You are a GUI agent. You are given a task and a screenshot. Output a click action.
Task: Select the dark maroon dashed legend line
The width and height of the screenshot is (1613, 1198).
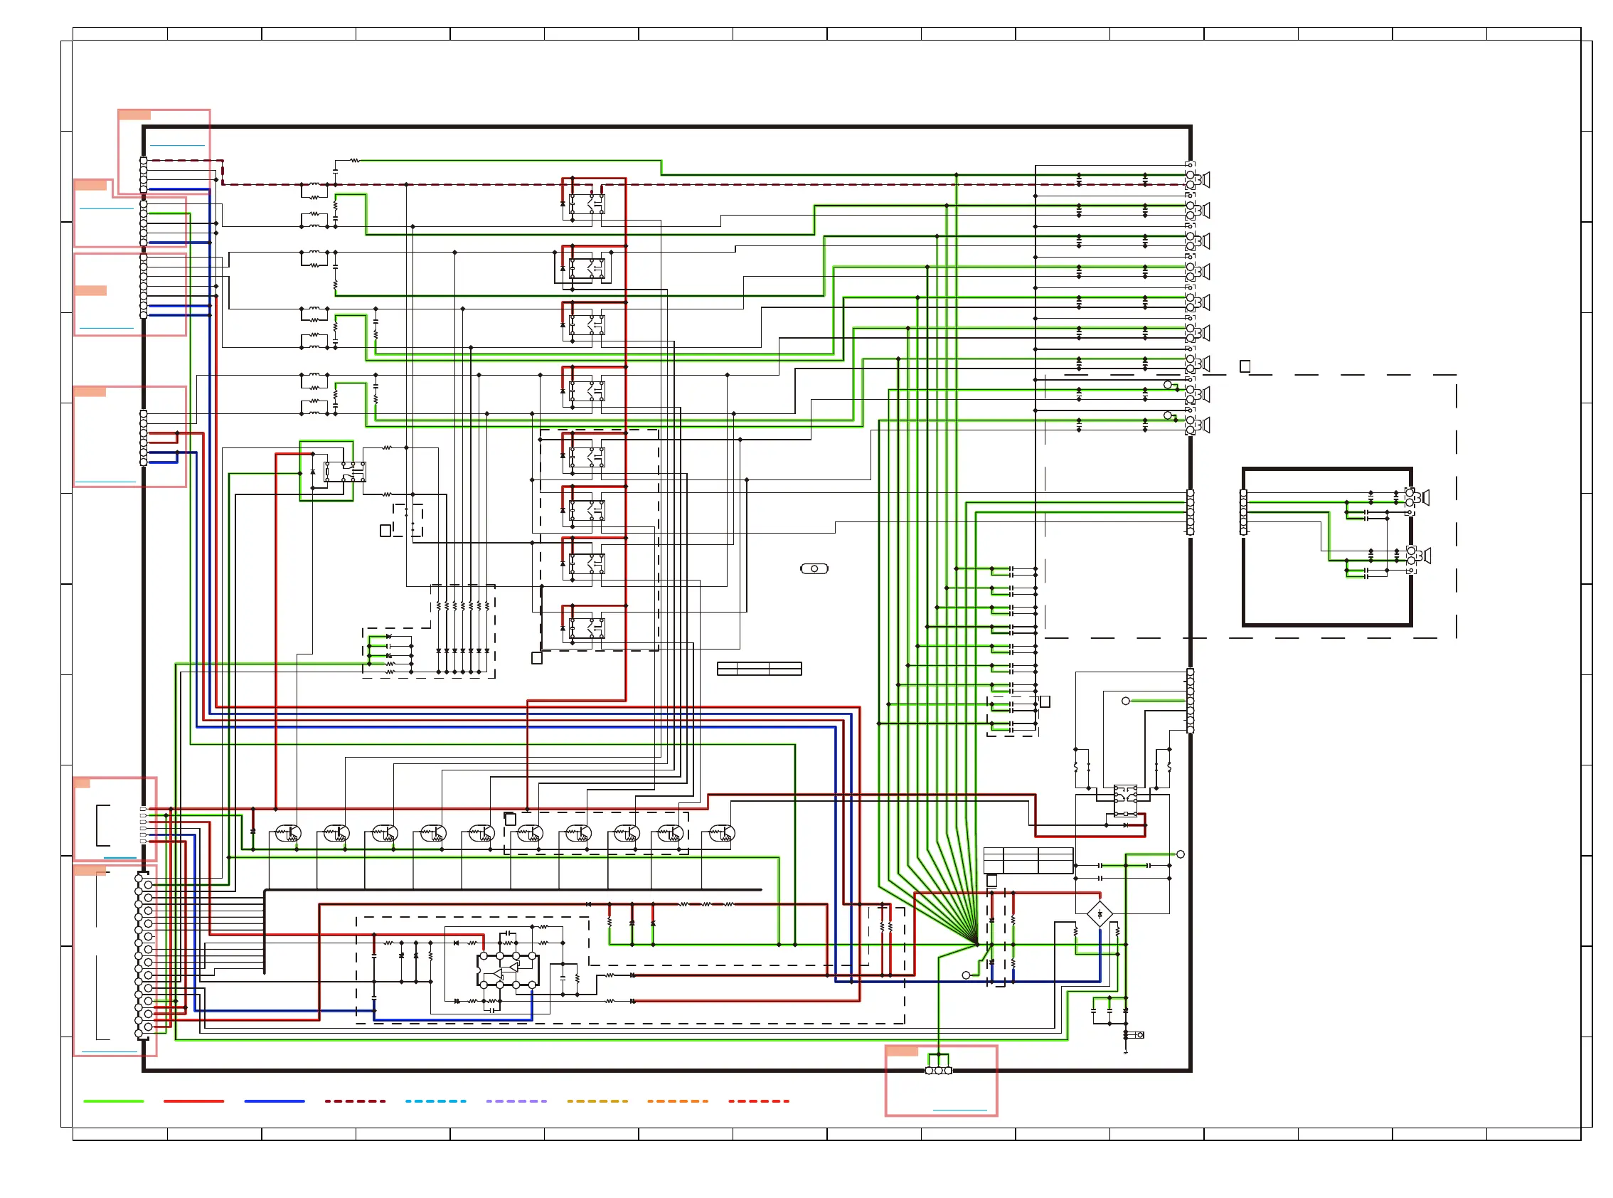[355, 1101]
